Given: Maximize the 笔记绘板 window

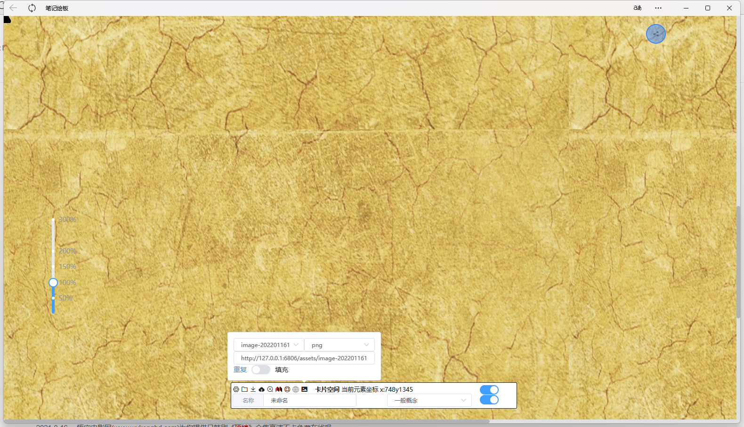Looking at the screenshot, I should (708, 8).
